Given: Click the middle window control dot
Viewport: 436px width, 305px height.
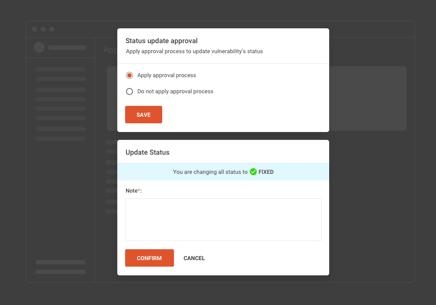Looking at the screenshot, I should 43,29.
